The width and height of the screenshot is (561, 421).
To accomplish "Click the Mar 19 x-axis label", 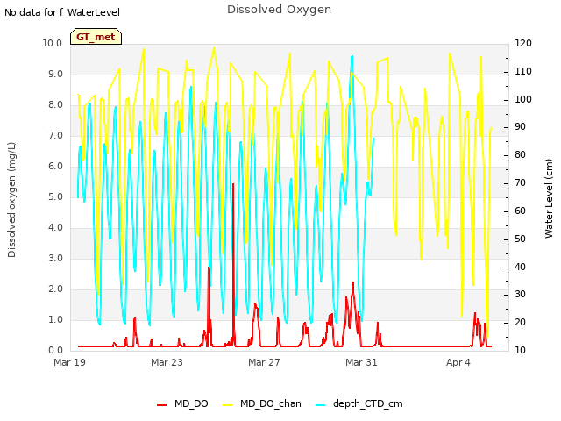I will (70, 362).
